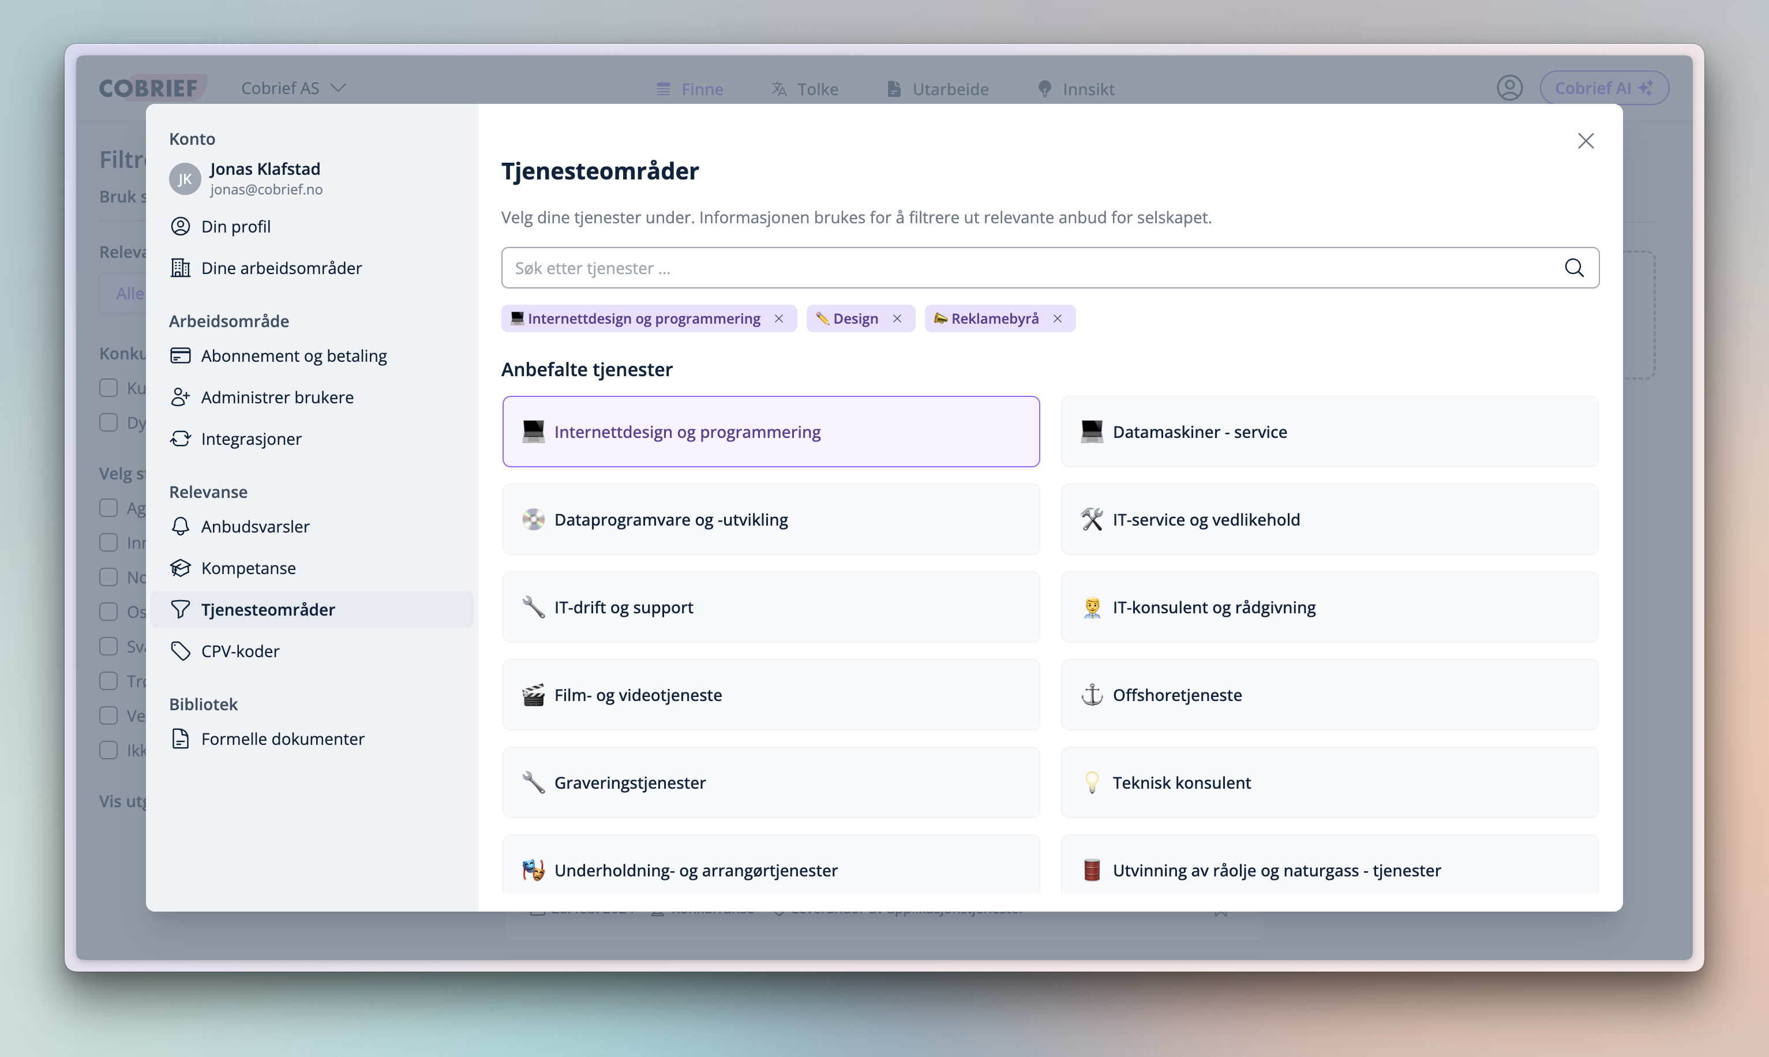1769x1057 pixels.
Task: Expand the Cobrief AS company dropdown
Action: click(x=293, y=88)
